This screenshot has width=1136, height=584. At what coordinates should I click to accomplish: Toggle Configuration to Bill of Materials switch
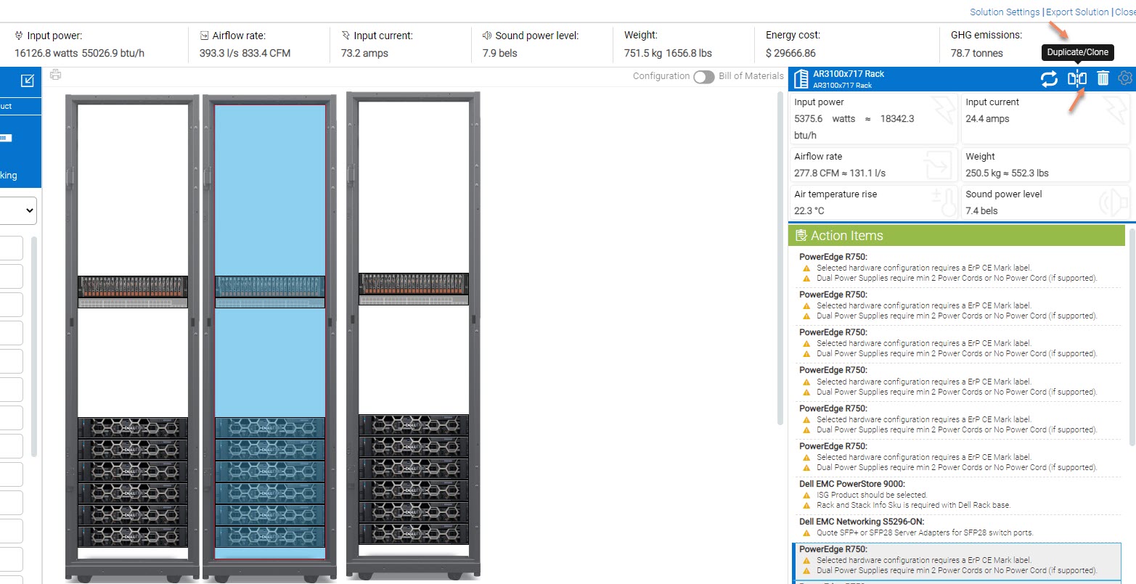pyautogui.click(x=703, y=77)
